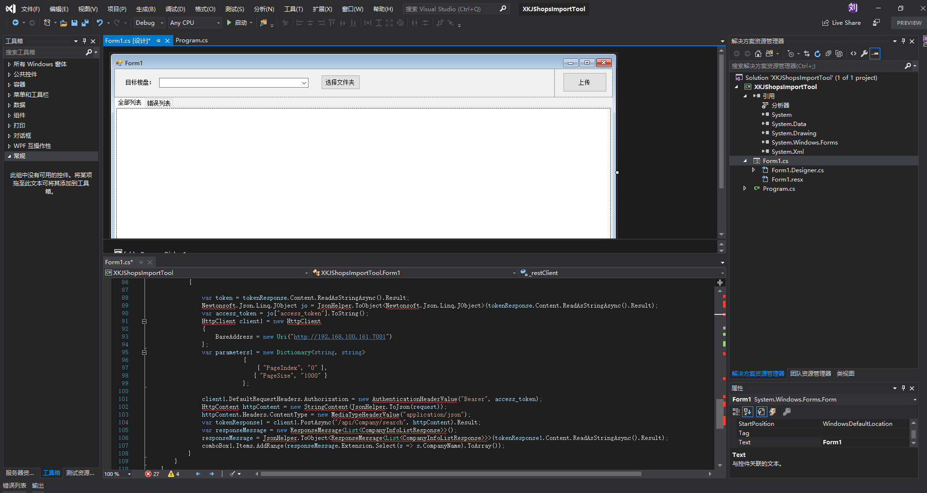Open the 调试(D) menu
Image resolution: width=927 pixels, height=493 pixels.
click(176, 8)
